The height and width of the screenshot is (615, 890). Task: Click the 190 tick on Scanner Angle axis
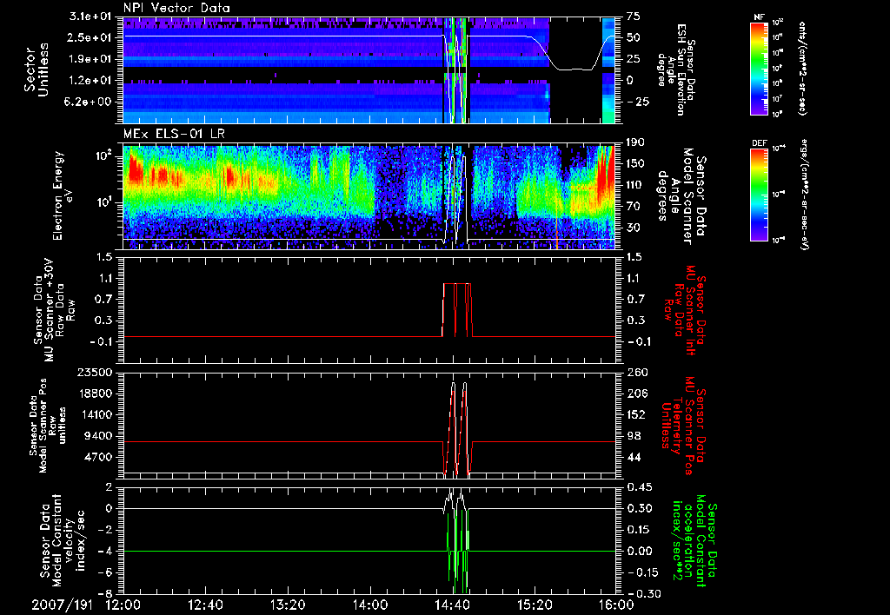pyautogui.click(x=635, y=142)
